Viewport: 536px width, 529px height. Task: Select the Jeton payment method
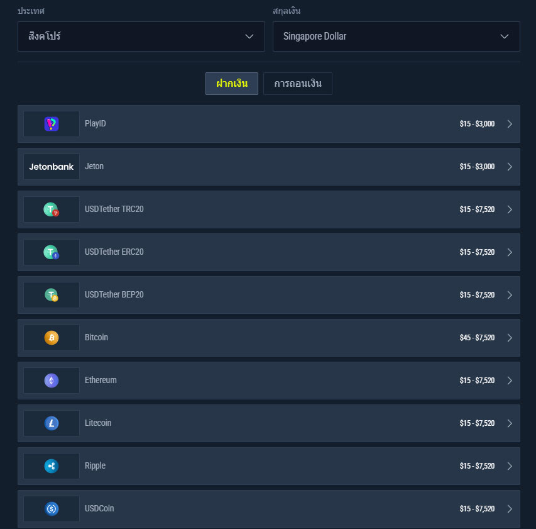[x=269, y=167]
